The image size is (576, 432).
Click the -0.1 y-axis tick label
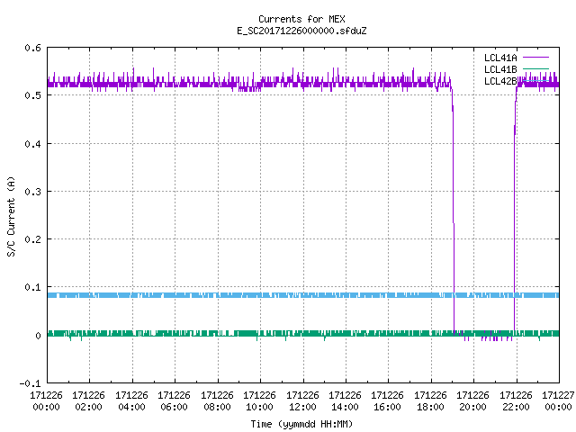point(30,383)
